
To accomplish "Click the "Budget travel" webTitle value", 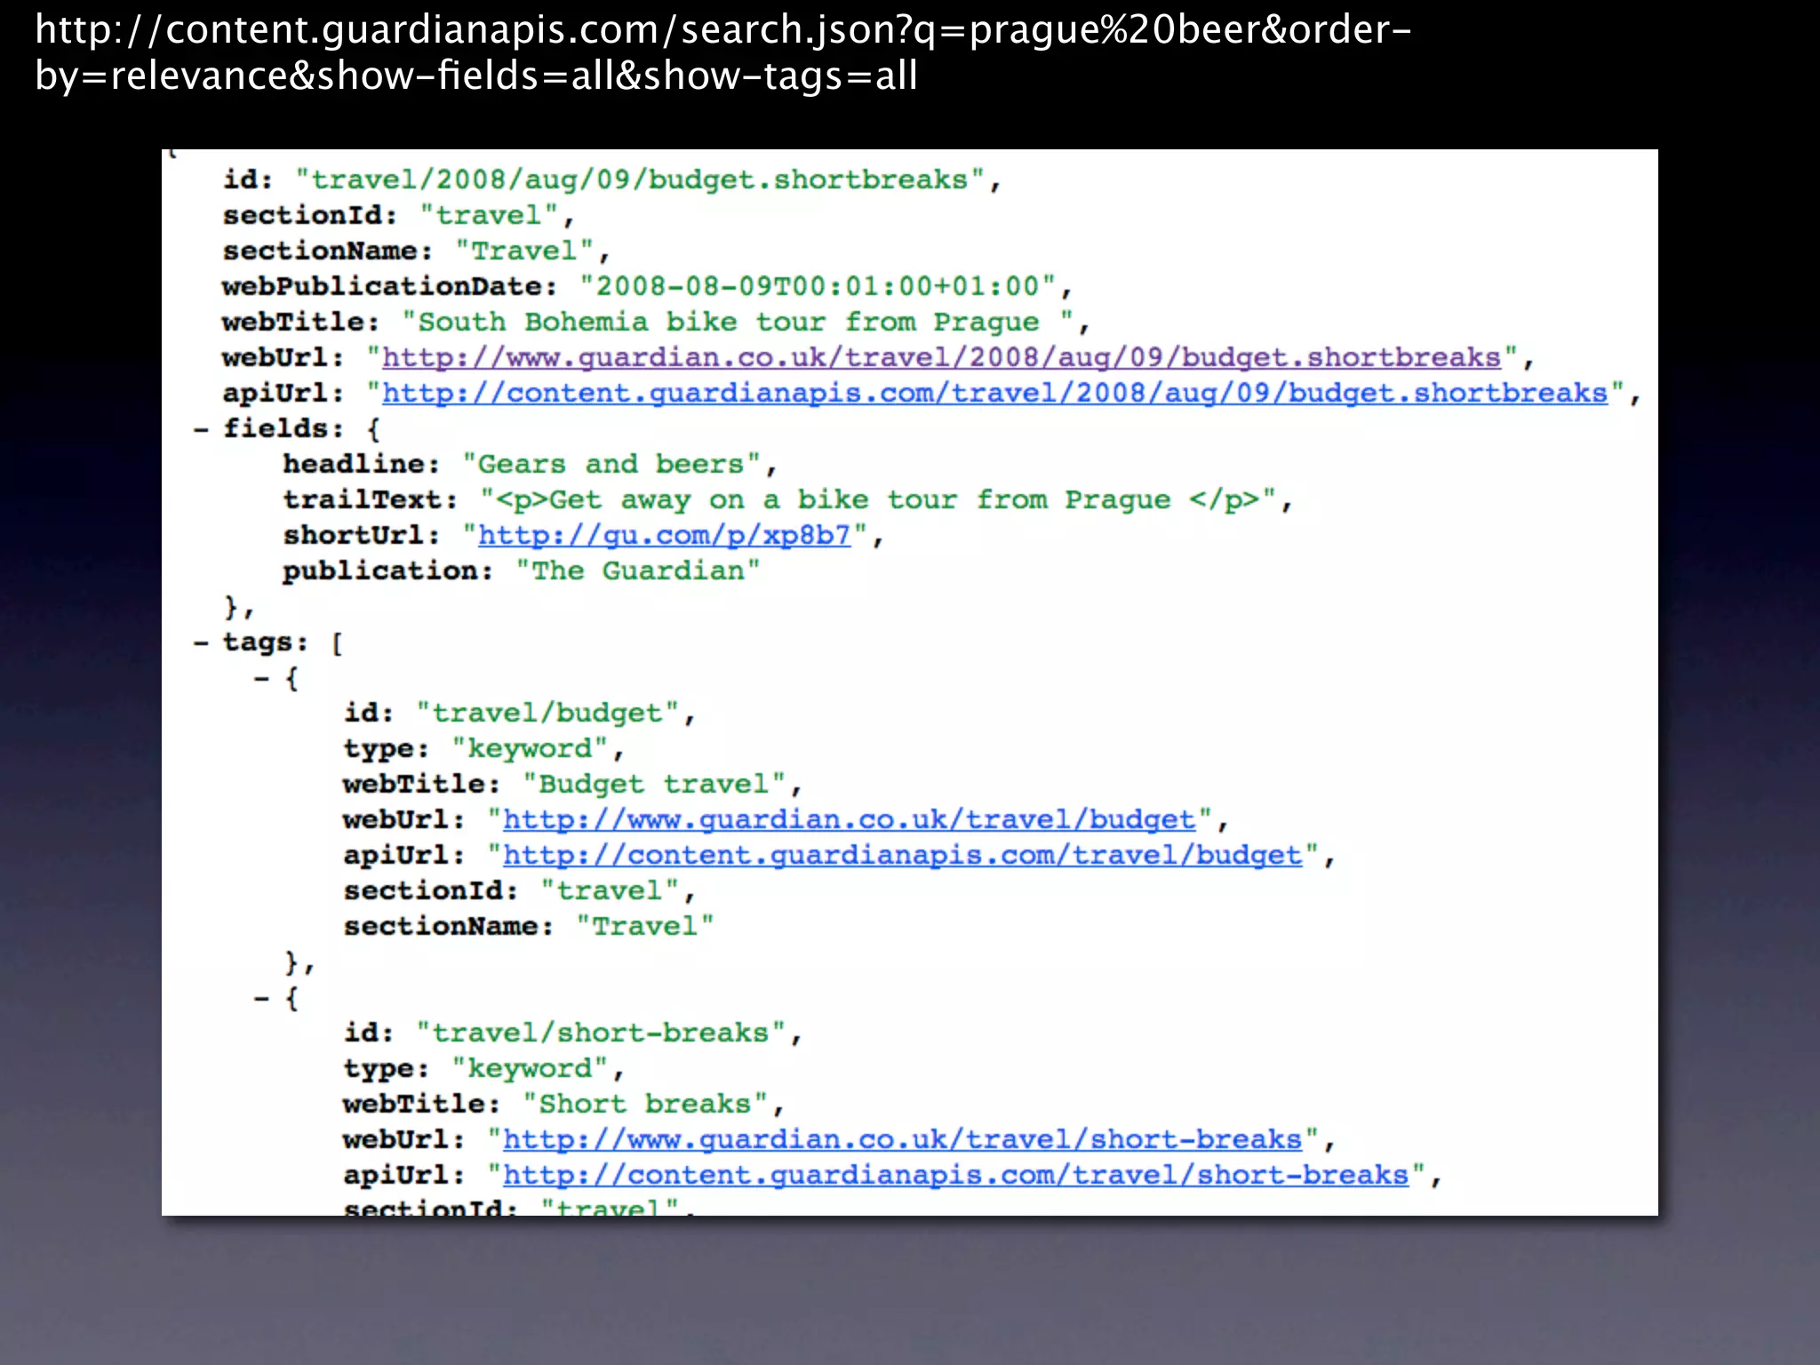I will (x=654, y=785).
